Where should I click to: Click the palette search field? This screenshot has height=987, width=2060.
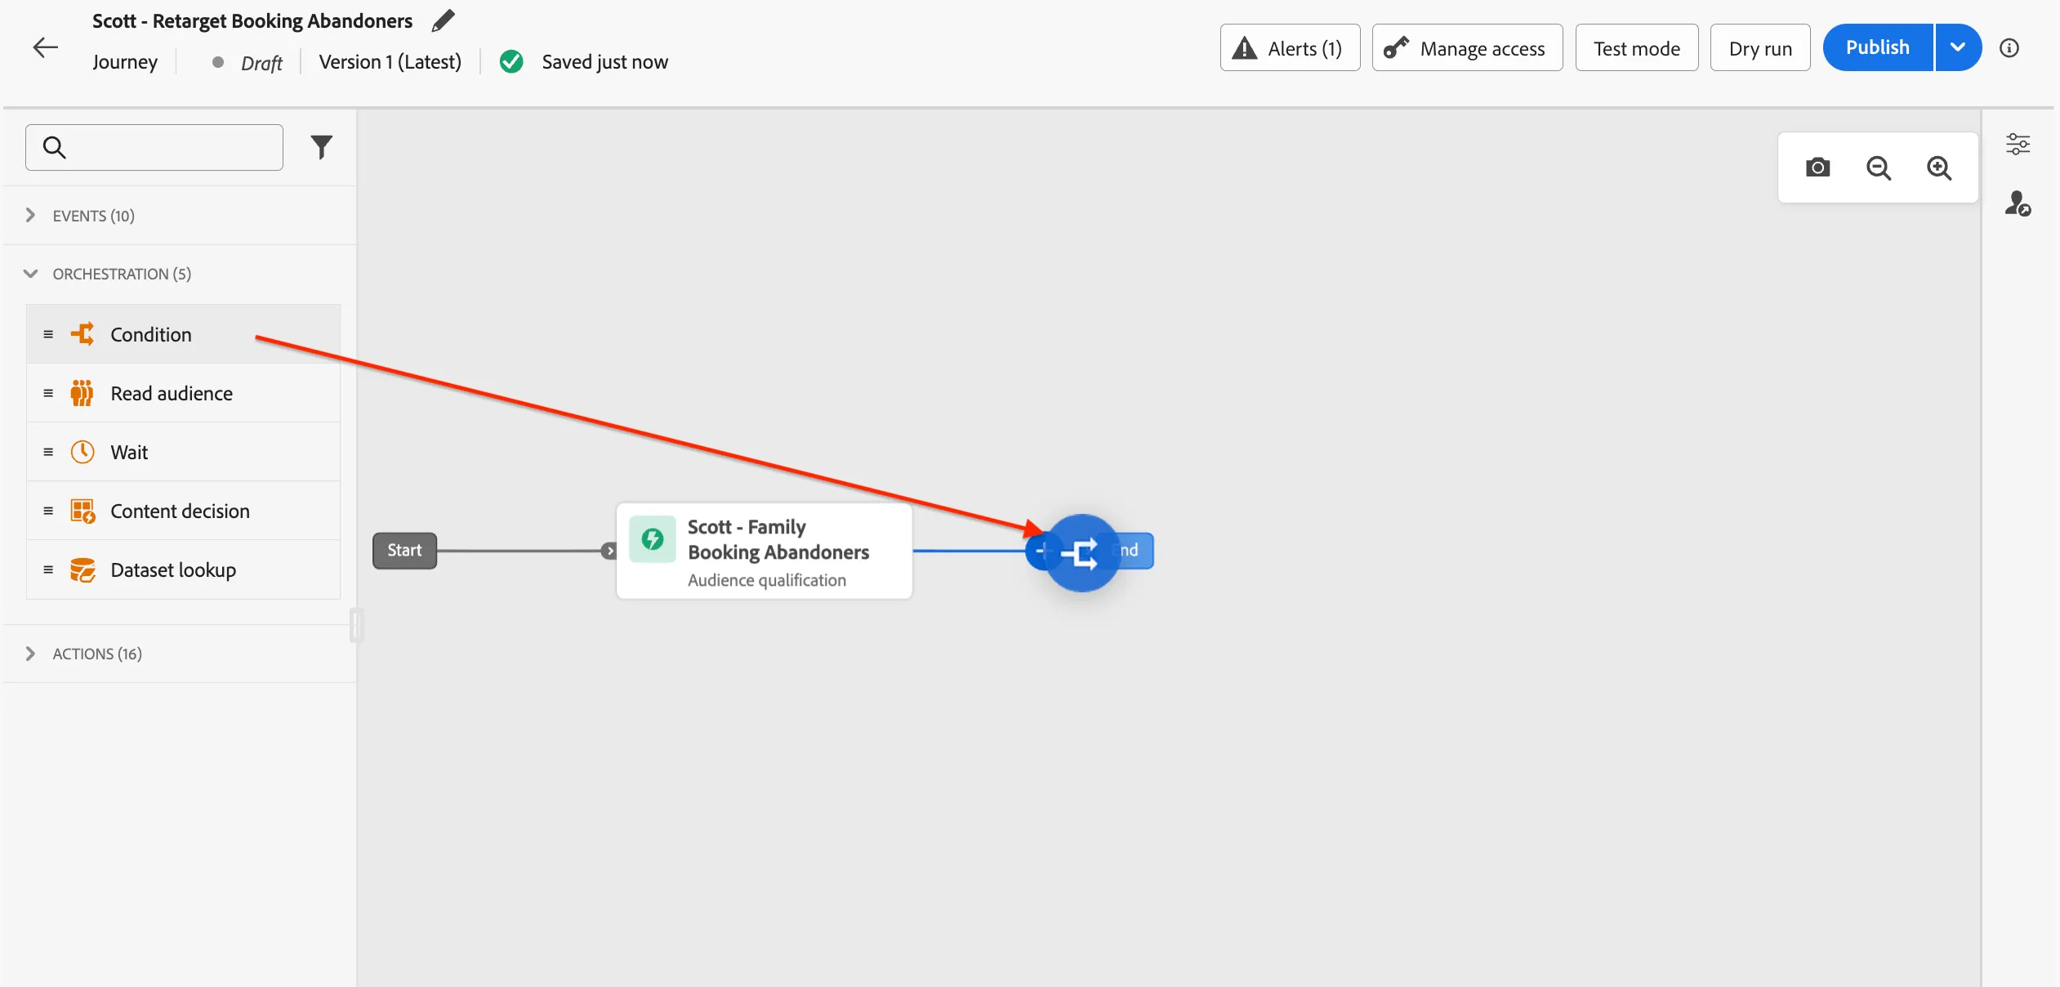pos(154,147)
